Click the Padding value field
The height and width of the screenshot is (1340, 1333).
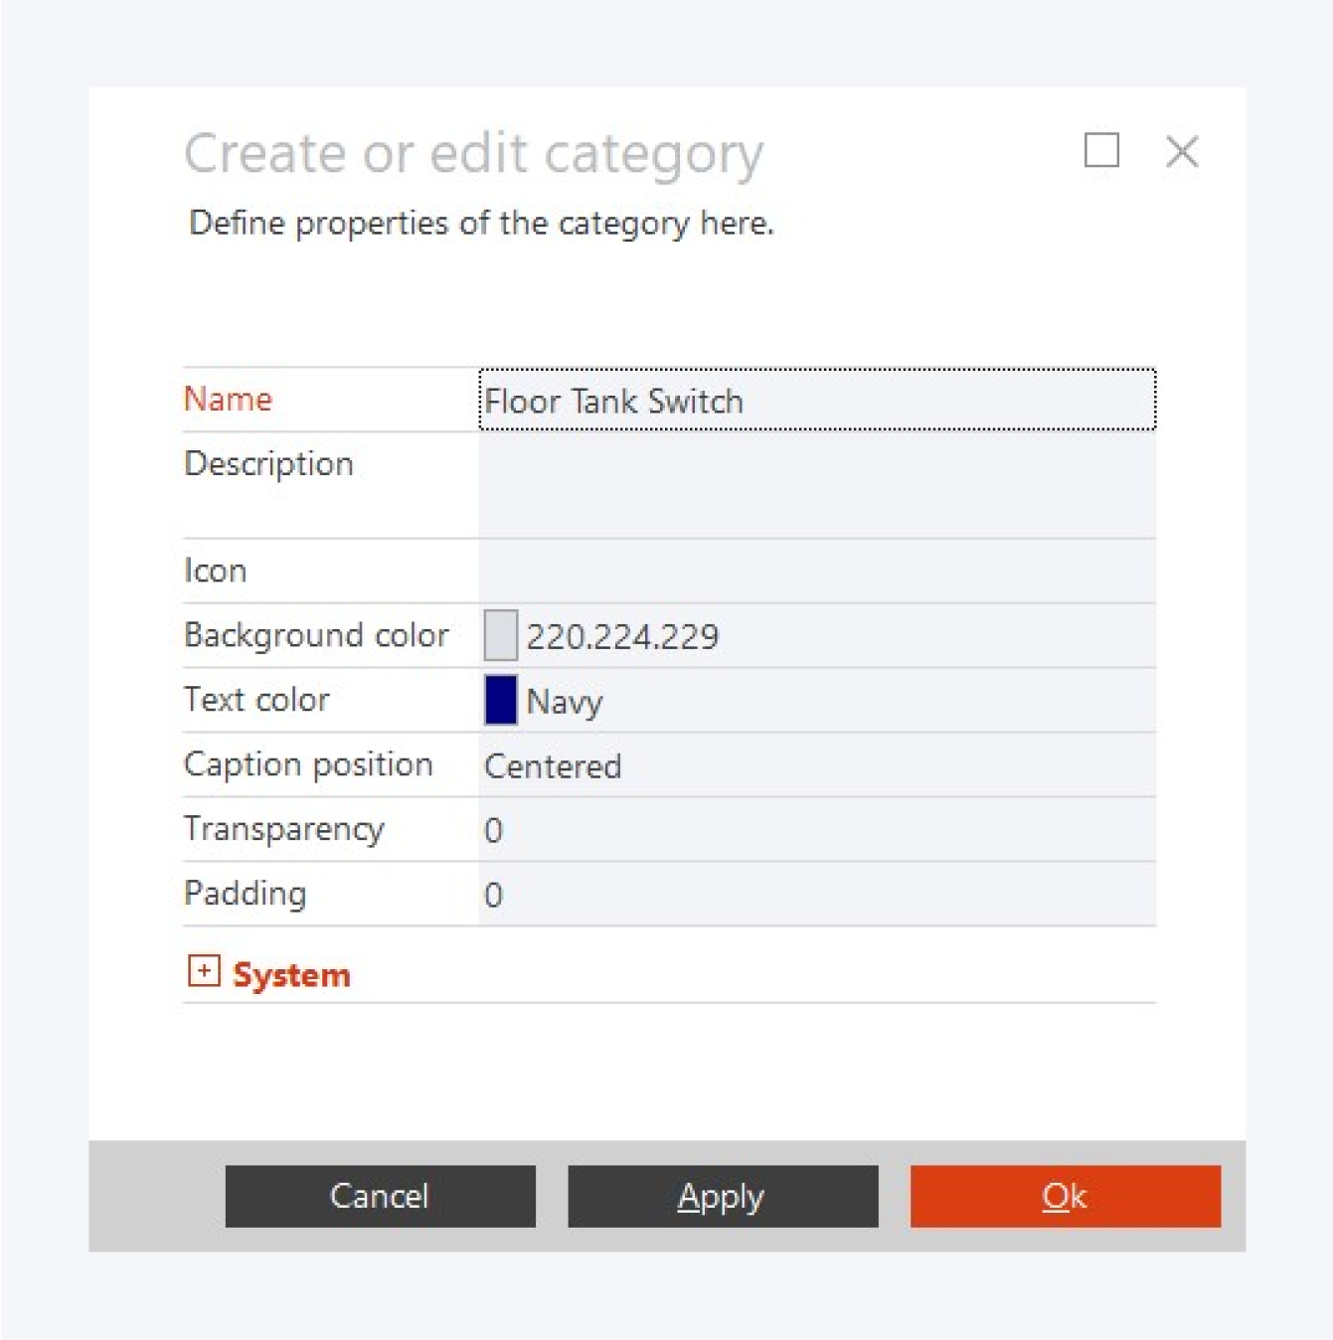point(815,895)
